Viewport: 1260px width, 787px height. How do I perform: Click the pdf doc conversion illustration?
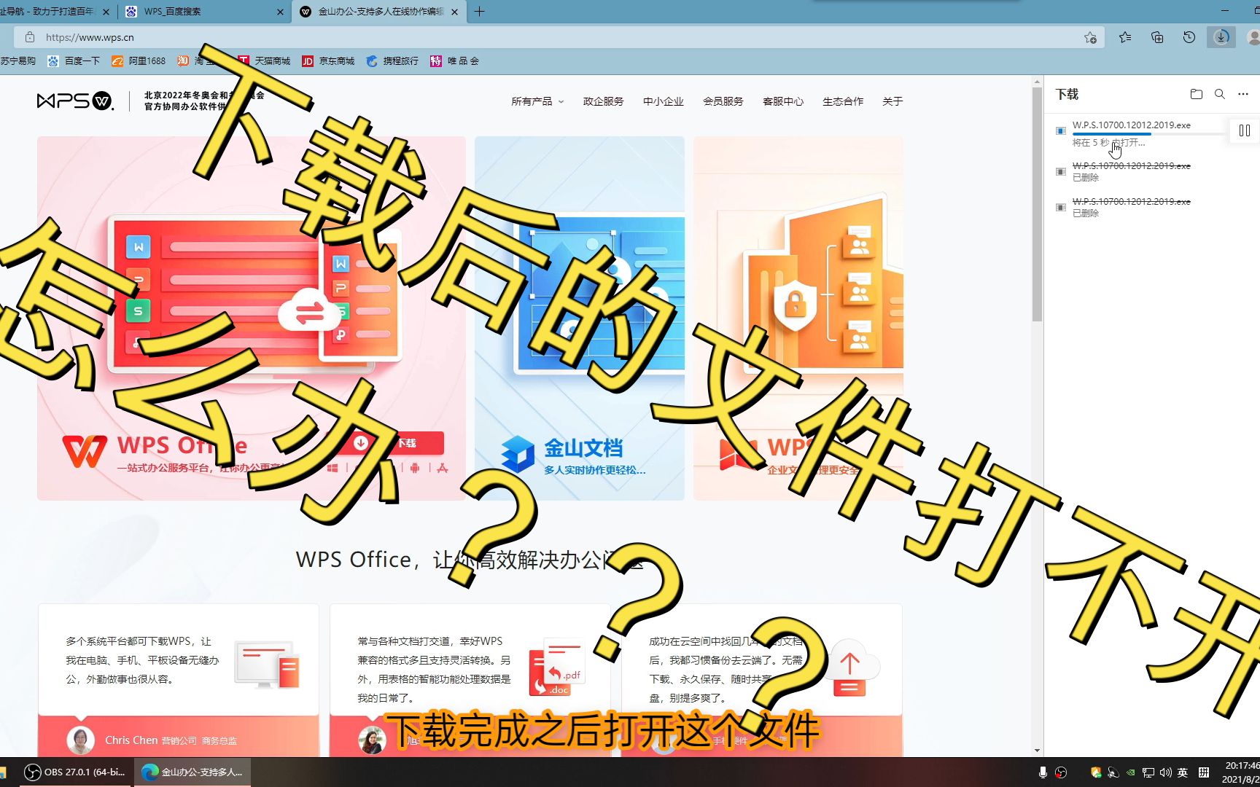556,667
